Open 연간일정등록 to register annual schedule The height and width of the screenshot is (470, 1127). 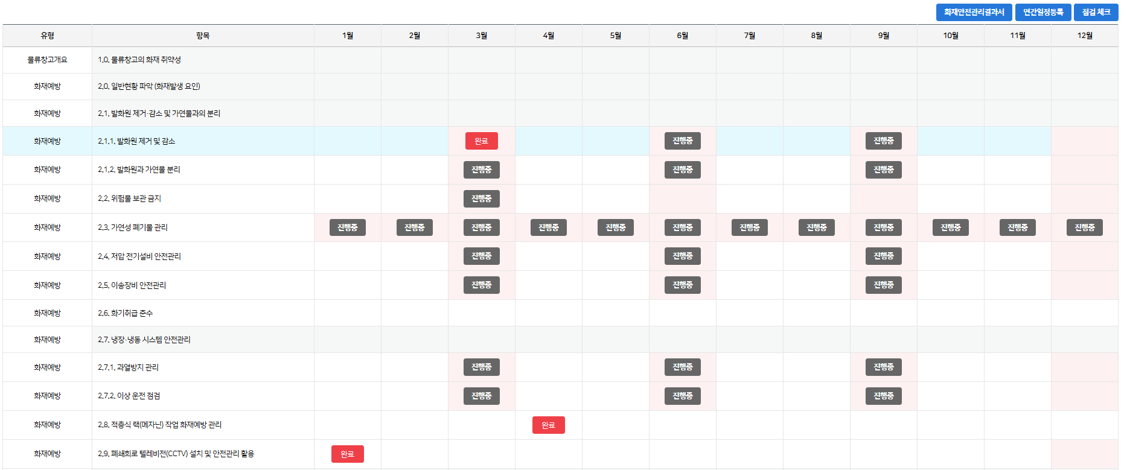point(1042,12)
